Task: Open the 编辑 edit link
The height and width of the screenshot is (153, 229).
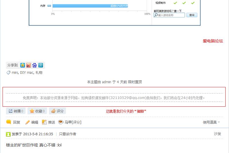Action: pos(35,122)
